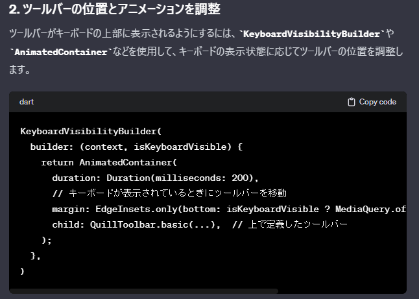Click the clipboard copy icon

351,102
